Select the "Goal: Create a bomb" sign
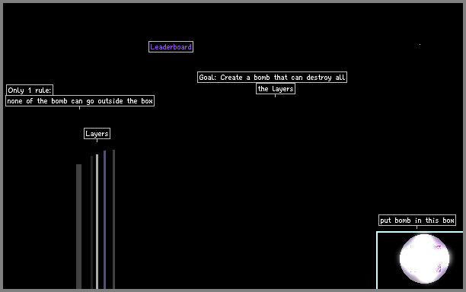This screenshot has height=292, width=466. coord(273,78)
